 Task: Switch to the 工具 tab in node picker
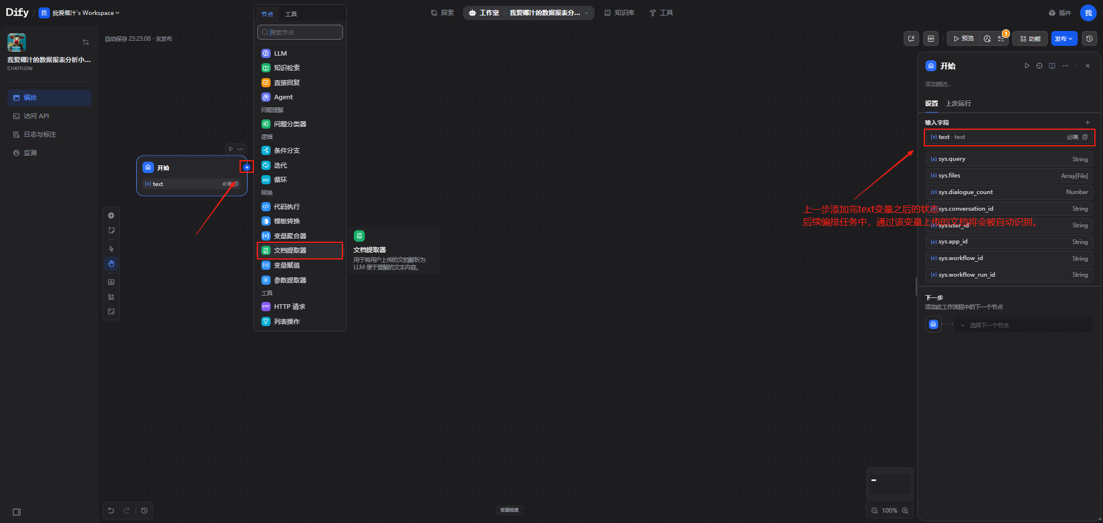point(291,14)
